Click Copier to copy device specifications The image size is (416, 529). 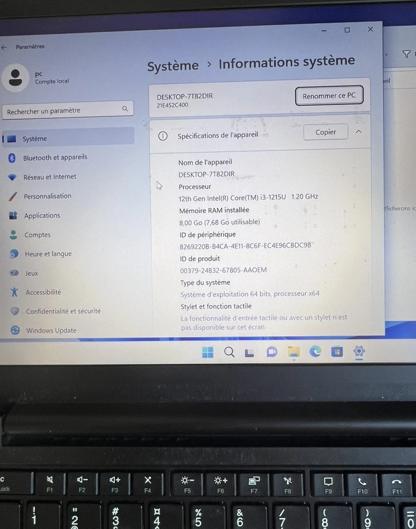pyautogui.click(x=326, y=132)
